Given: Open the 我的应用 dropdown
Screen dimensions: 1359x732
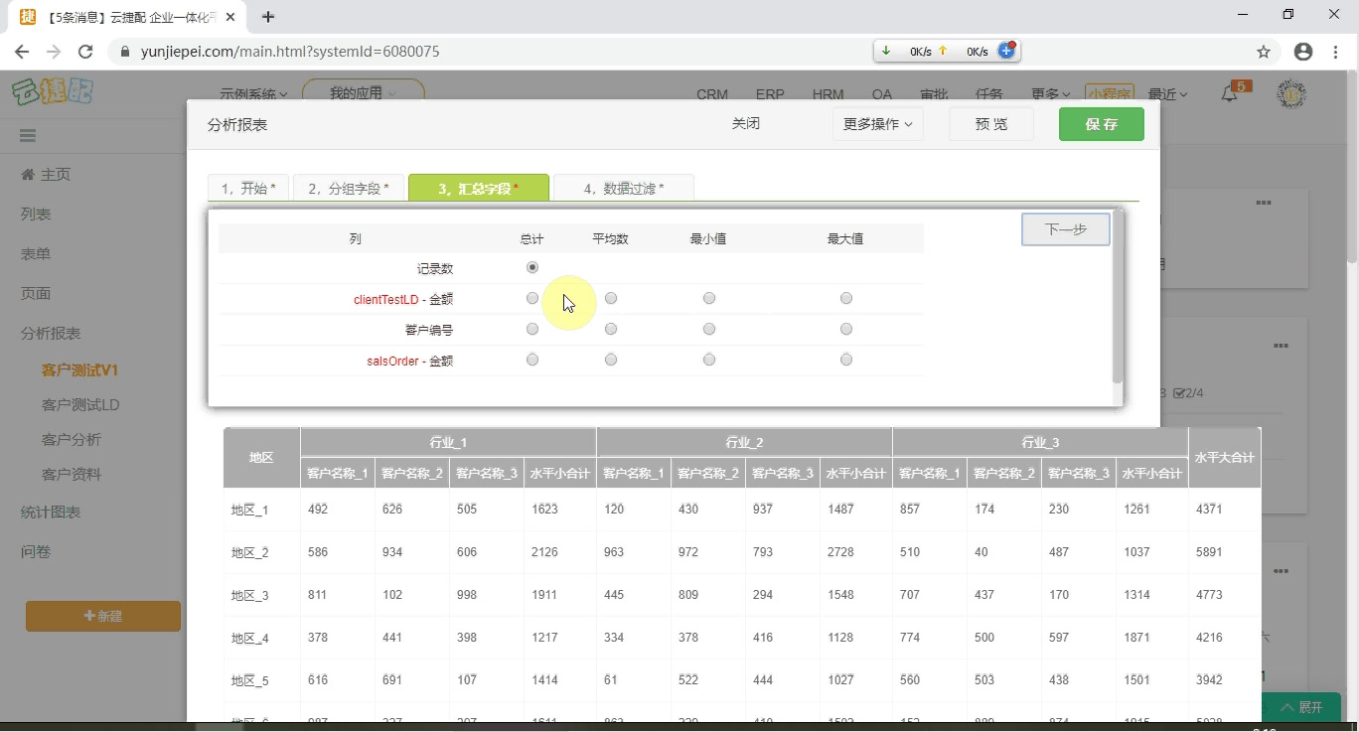Looking at the screenshot, I should point(363,92).
